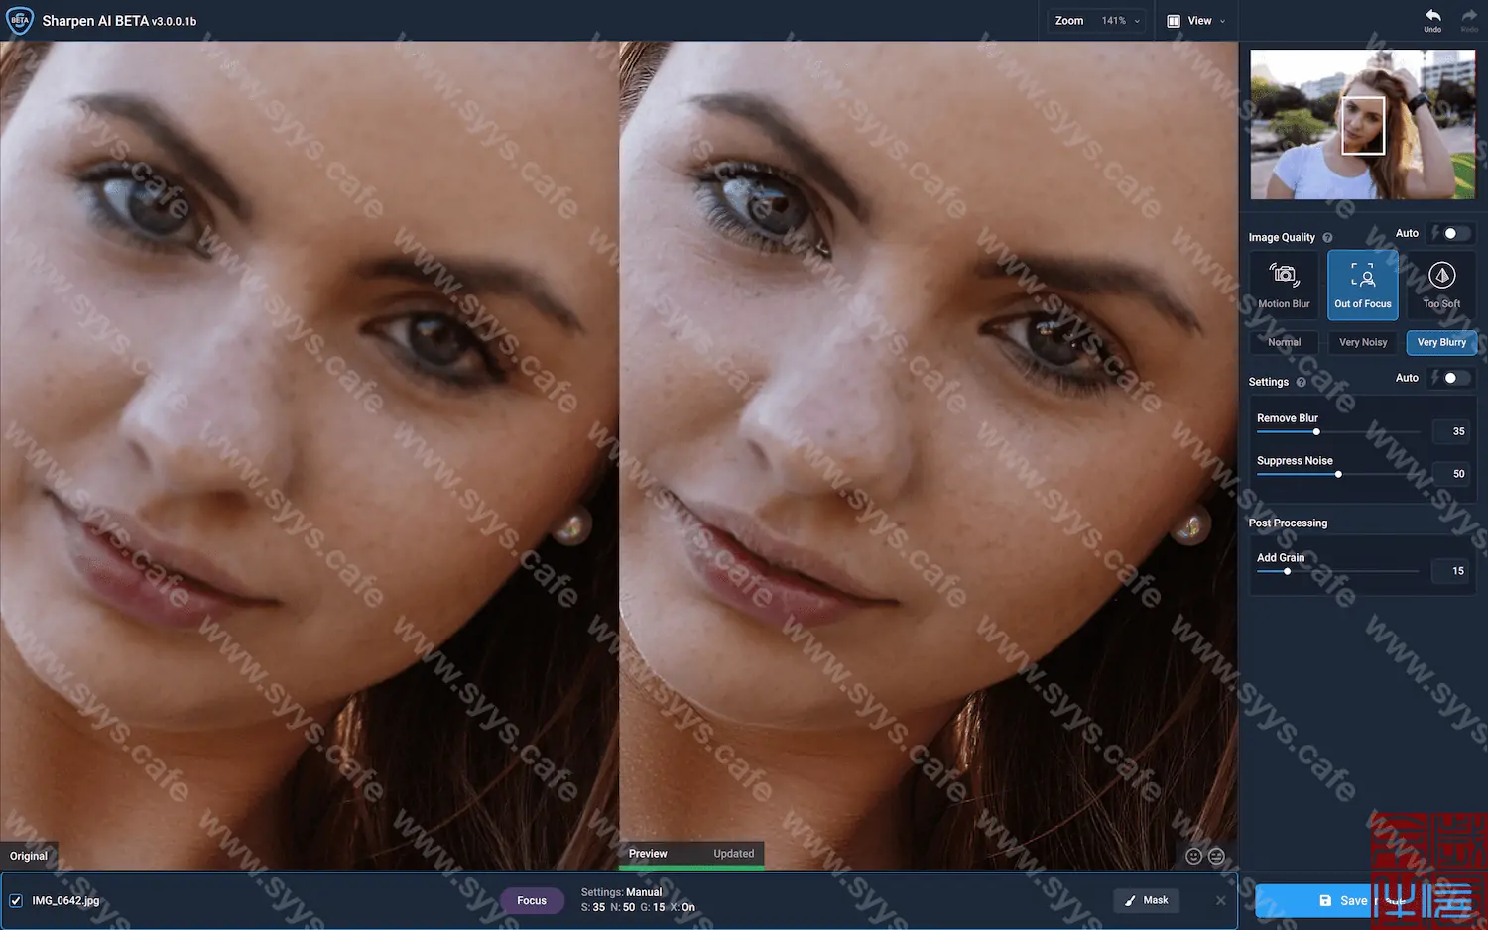
Task: Click the Redo arrow icon
Action: pyautogui.click(x=1469, y=17)
